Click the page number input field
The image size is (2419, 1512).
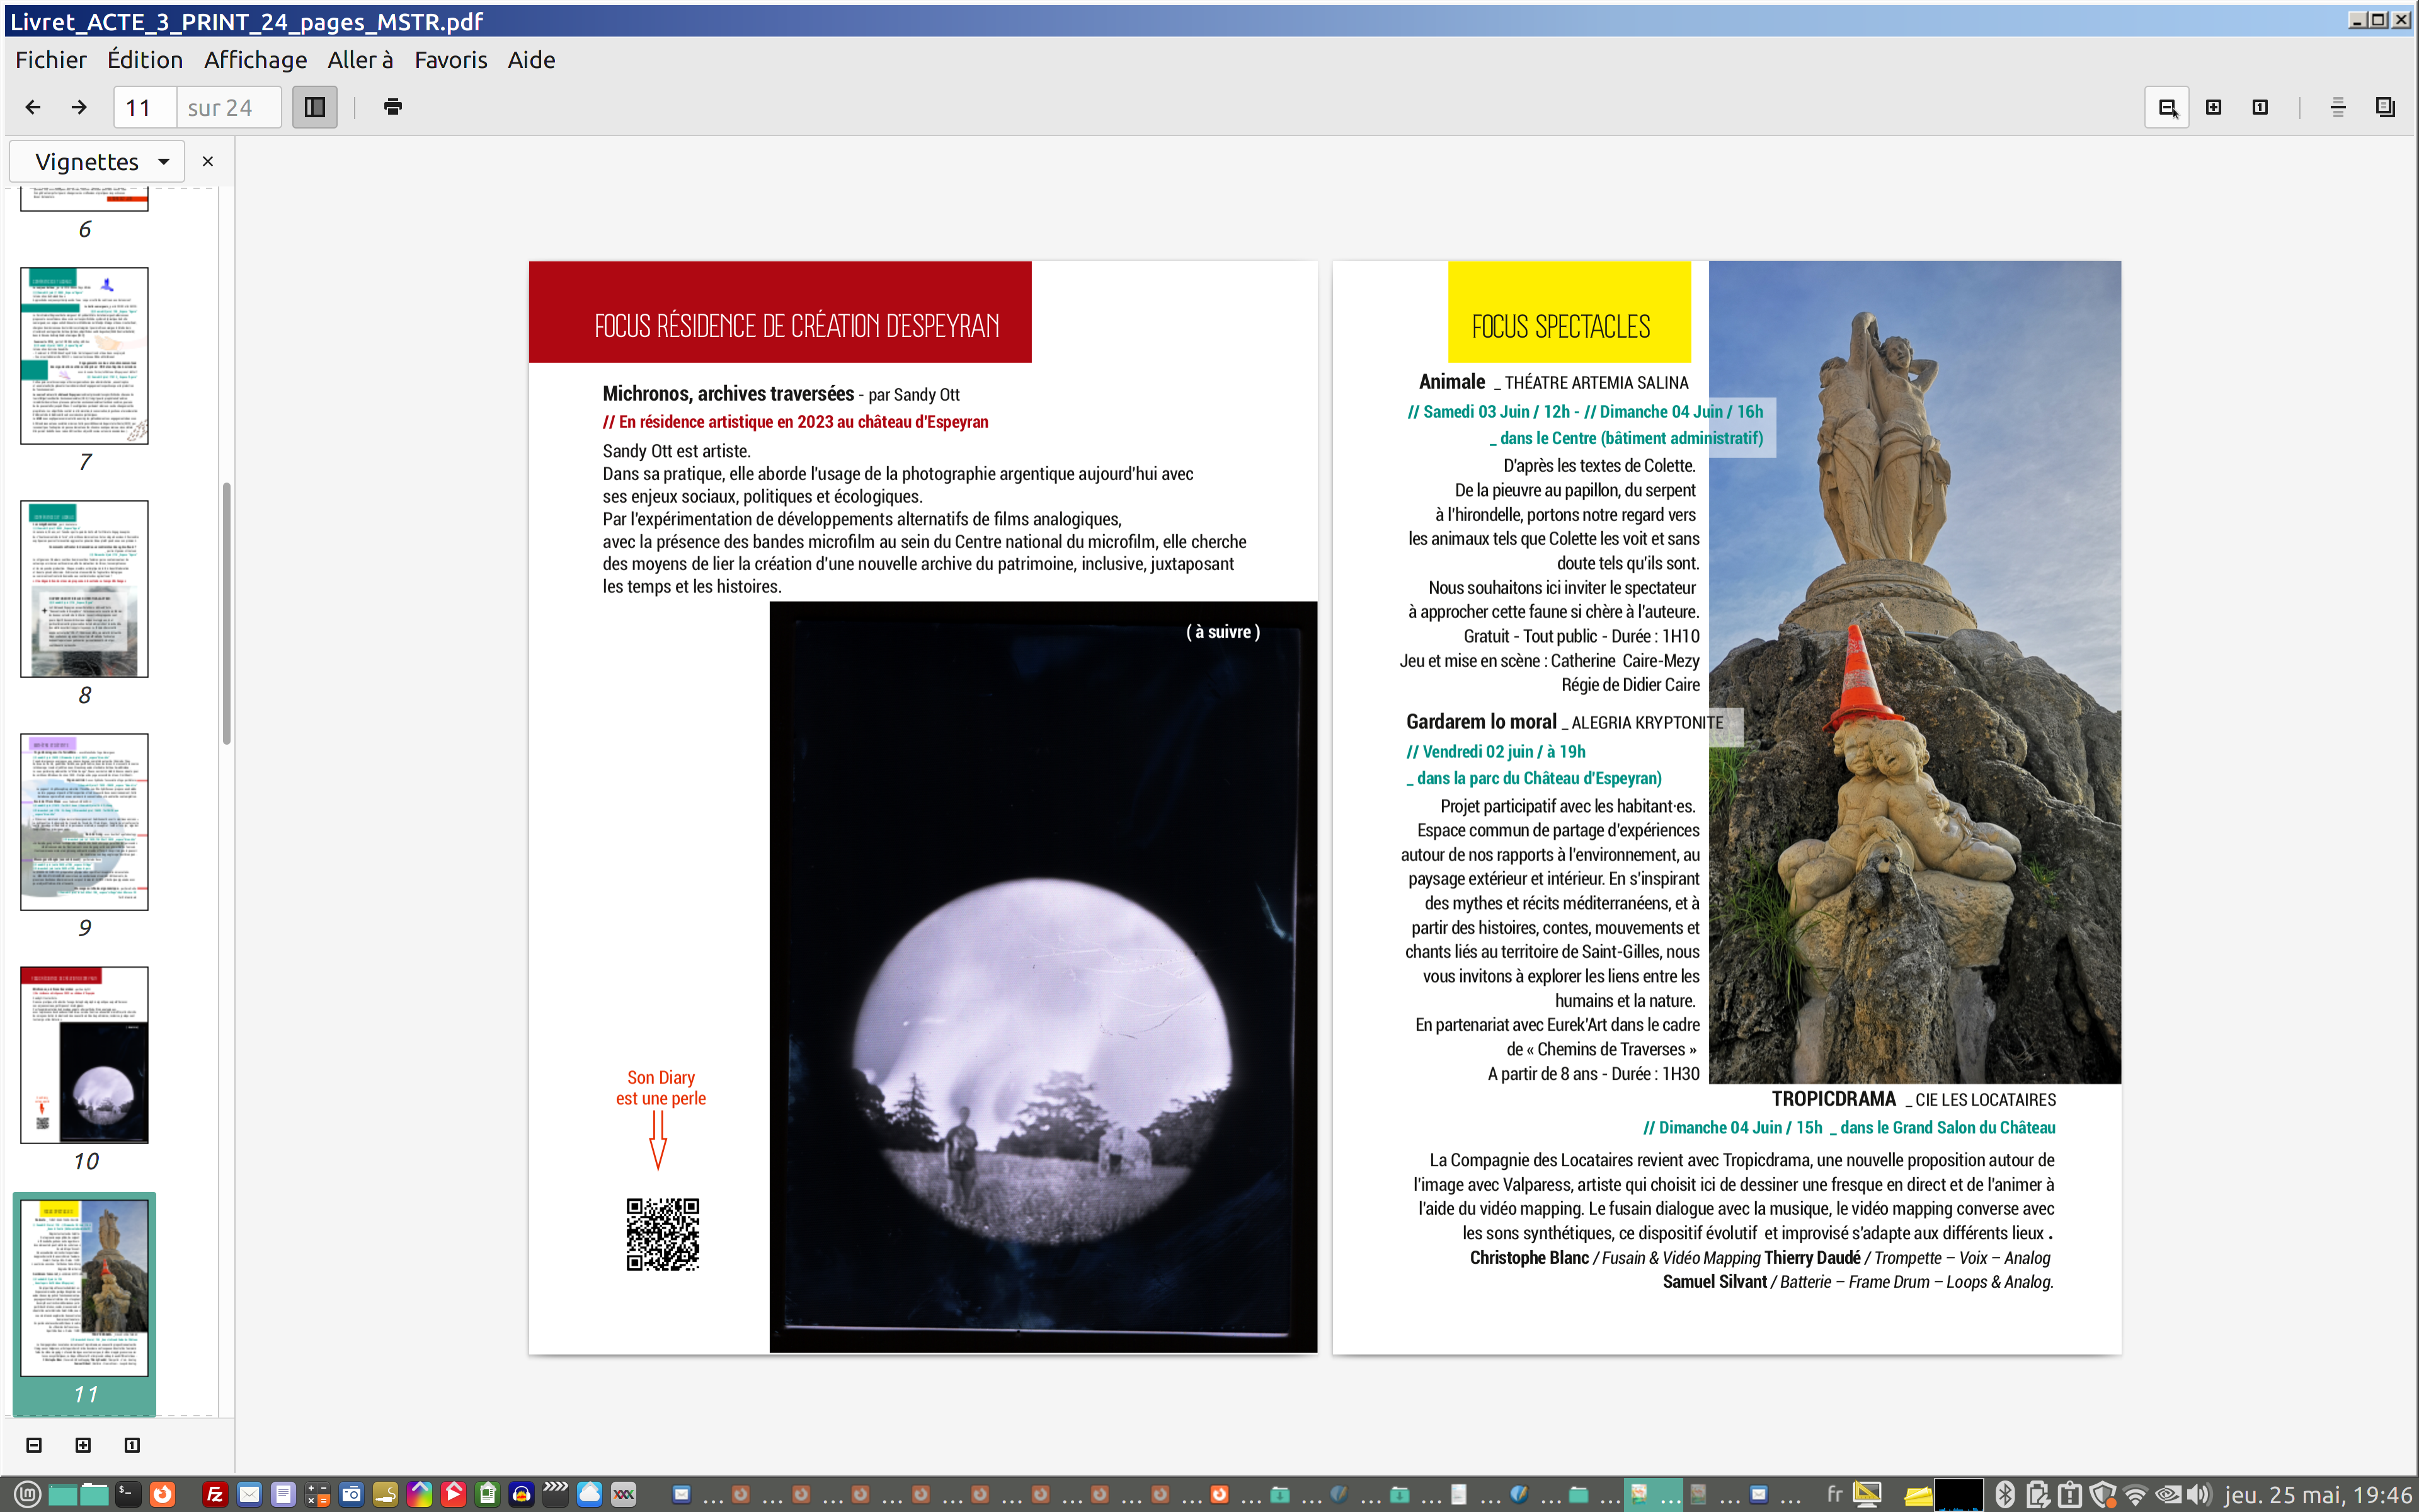coord(145,107)
